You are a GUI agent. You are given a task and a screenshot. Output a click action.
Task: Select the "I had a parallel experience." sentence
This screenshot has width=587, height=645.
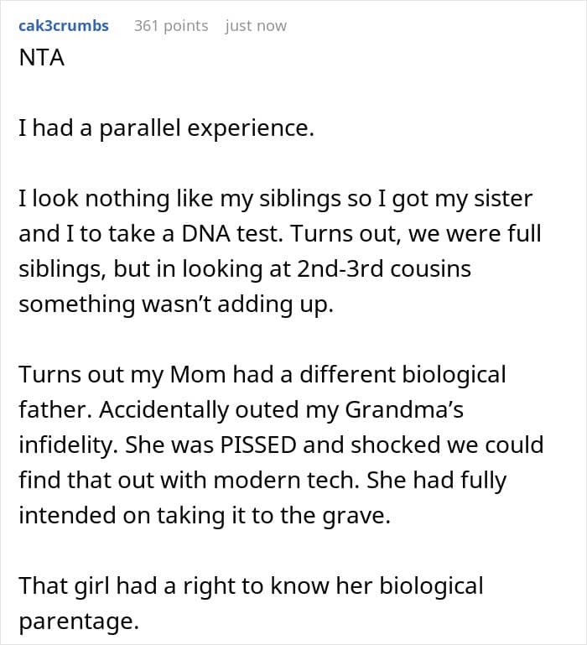point(167,128)
